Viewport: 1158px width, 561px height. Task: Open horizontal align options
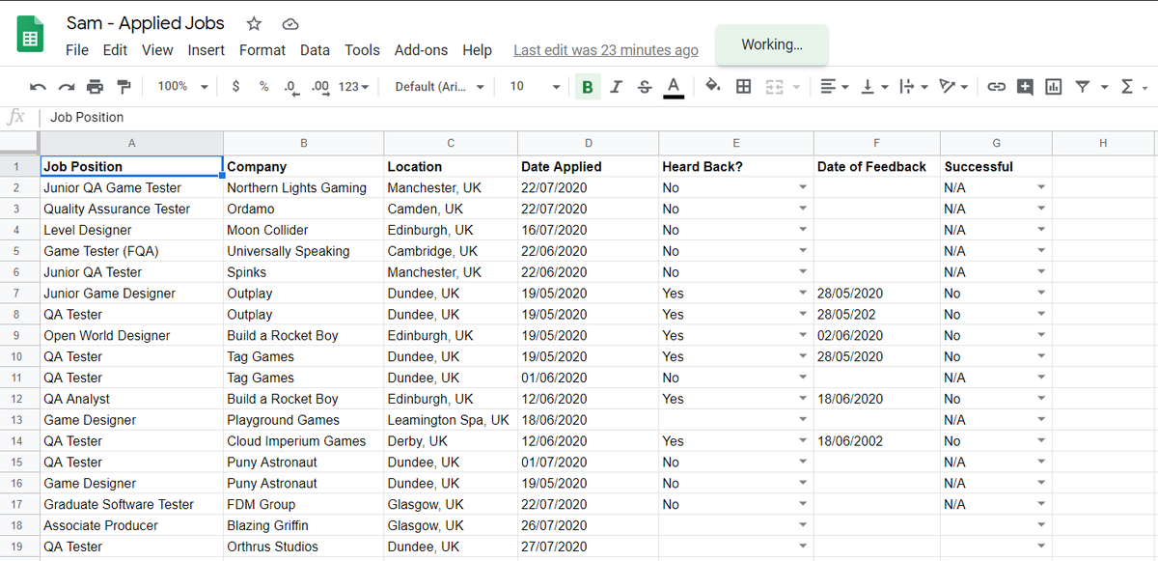[835, 87]
